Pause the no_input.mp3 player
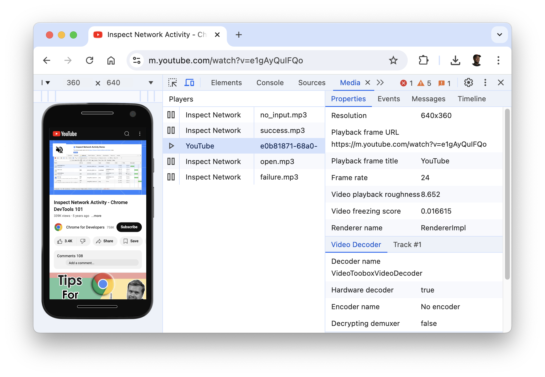545x377 pixels. [x=171, y=115]
